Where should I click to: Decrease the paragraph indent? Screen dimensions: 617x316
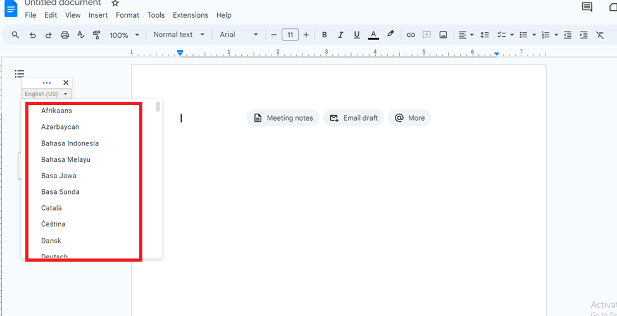(568, 35)
